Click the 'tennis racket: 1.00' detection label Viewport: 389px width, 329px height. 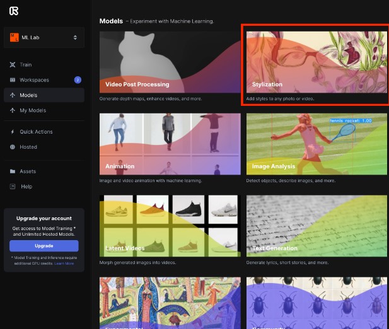[351, 121]
